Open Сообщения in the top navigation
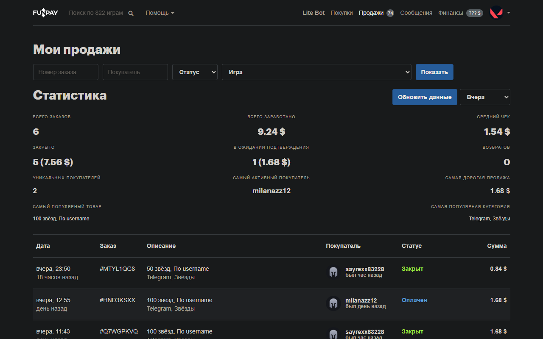This screenshot has width=543, height=339. click(x=416, y=13)
